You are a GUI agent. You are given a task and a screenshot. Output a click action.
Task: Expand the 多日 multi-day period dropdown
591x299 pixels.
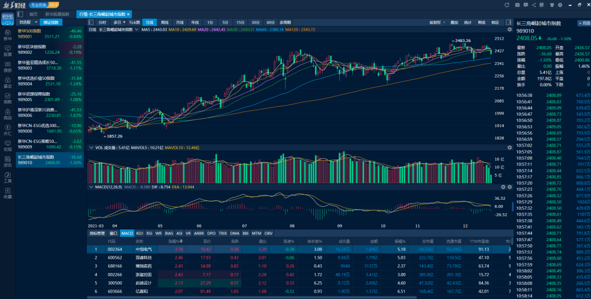(x=123, y=22)
